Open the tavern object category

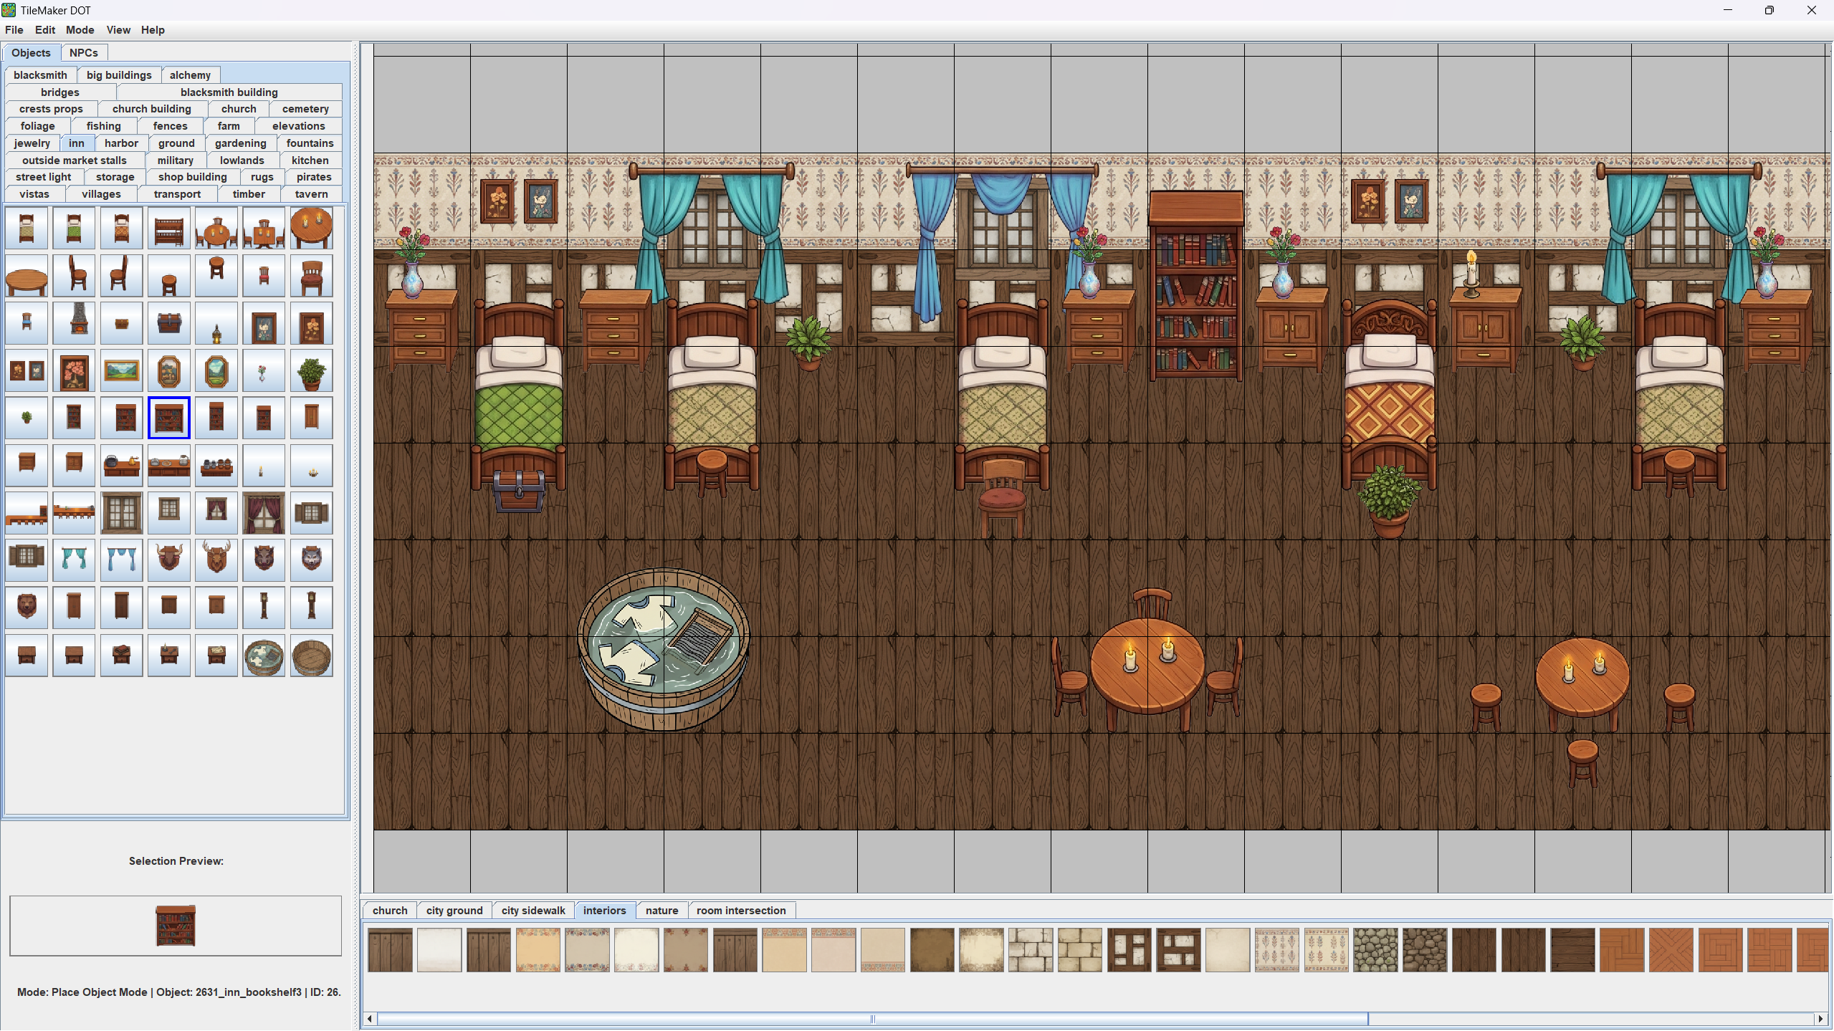coord(310,194)
